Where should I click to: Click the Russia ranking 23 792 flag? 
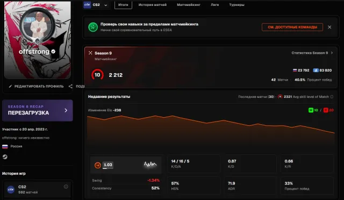(295, 70)
